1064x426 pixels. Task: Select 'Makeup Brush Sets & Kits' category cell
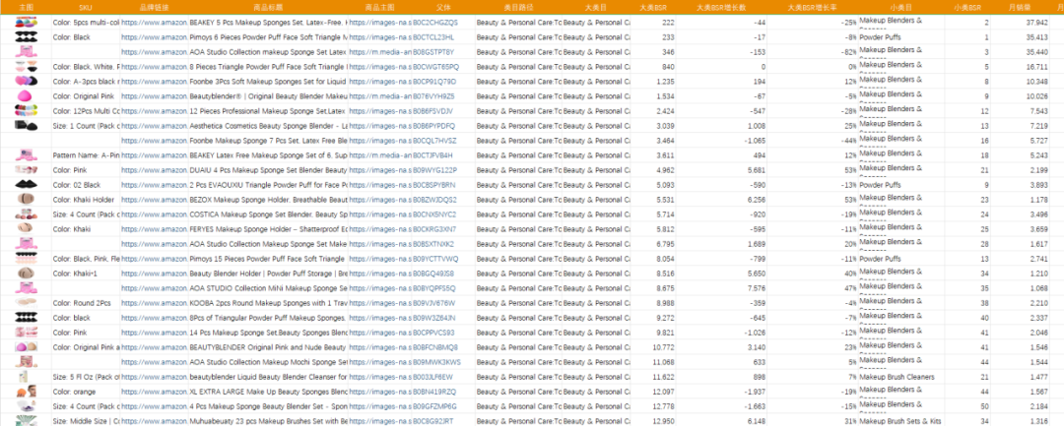(899, 421)
